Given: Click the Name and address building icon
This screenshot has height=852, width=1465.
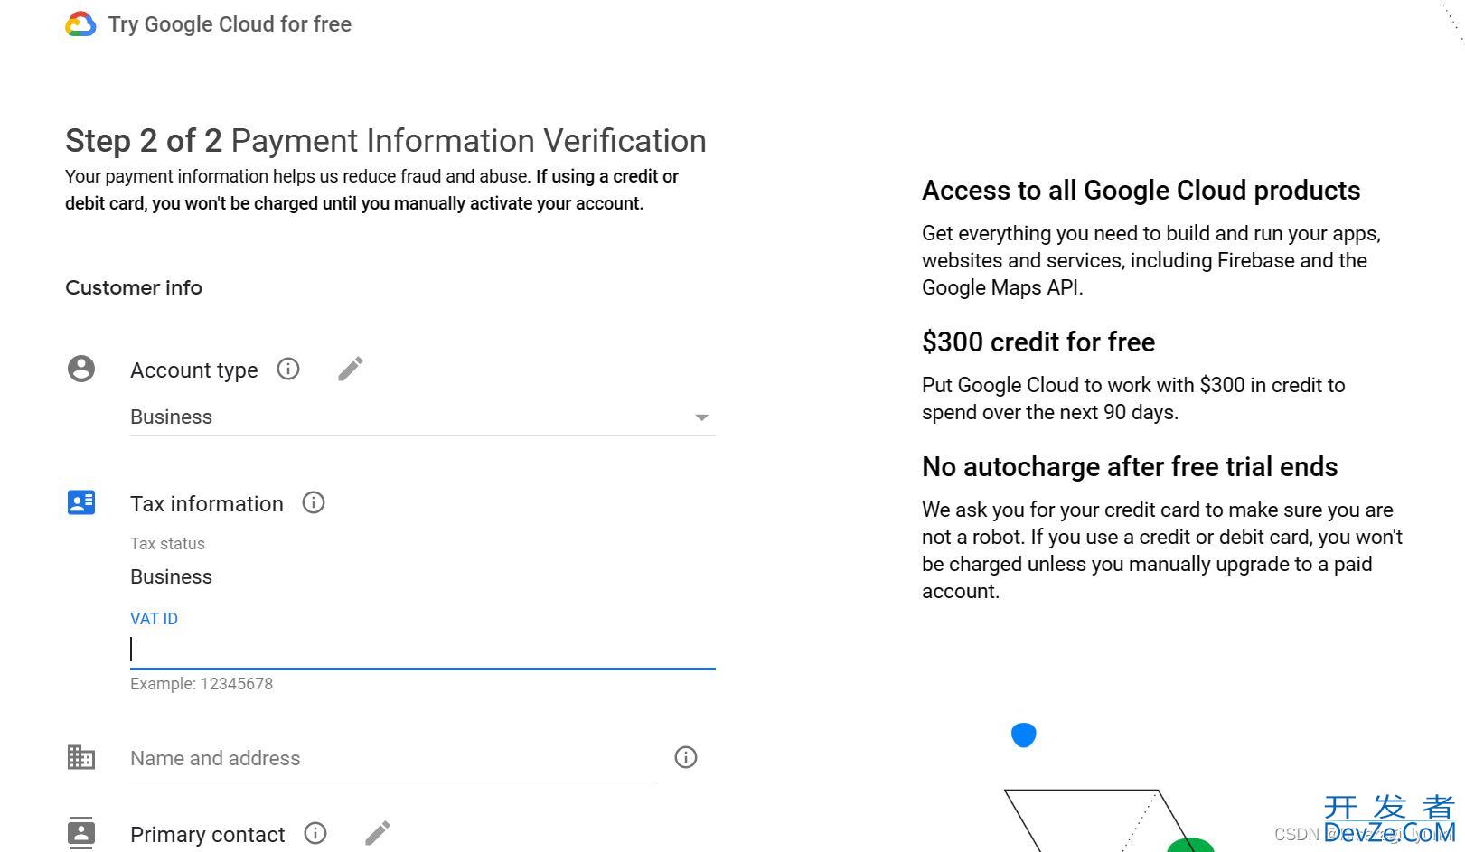Looking at the screenshot, I should (x=81, y=757).
